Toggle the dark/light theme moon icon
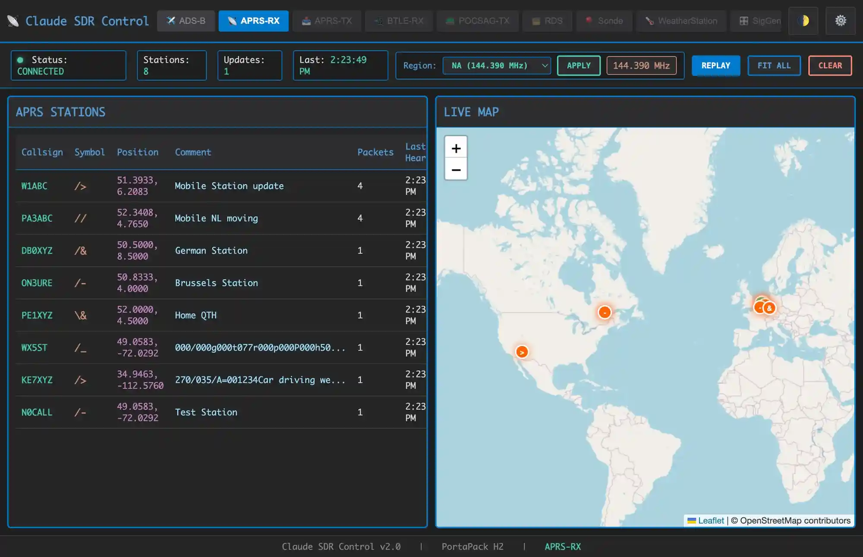This screenshot has width=863, height=557. point(803,21)
